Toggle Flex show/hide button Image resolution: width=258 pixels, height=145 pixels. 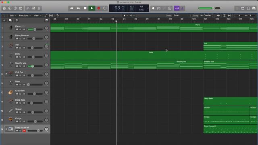[x=51, y=15]
